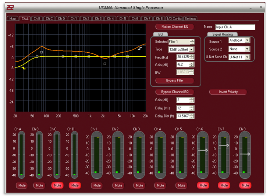Open the Ch 5 tab
Image resolution: width=270 pixels, height=196 pixels.
click(123, 18)
